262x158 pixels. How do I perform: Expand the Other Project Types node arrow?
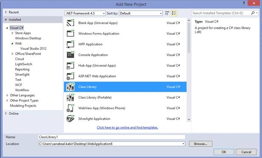[x=7, y=100]
